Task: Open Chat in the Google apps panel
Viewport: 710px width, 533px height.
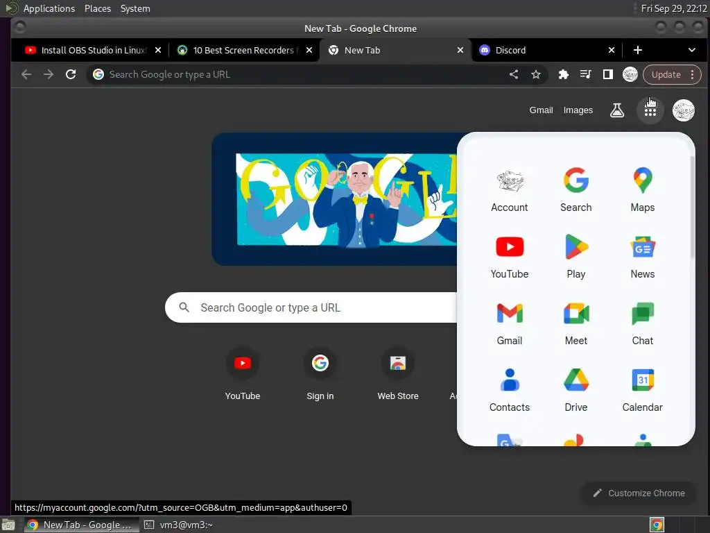Action: 643,324
